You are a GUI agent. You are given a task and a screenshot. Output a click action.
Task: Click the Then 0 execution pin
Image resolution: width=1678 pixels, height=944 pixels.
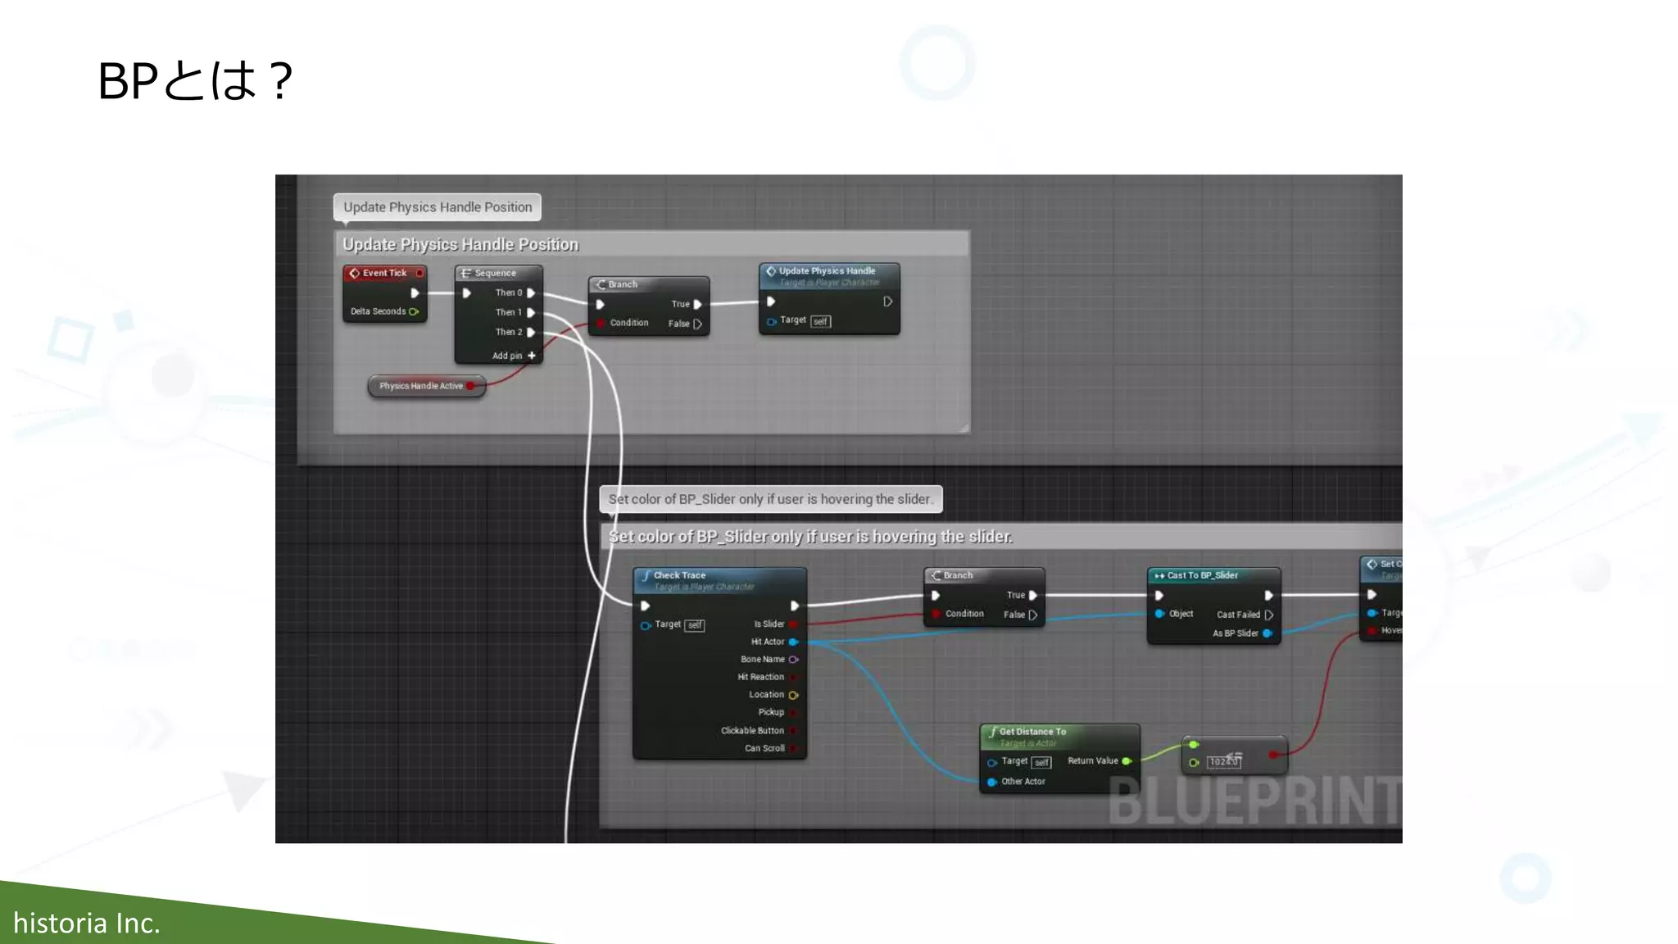pyautogui.click(x=531, y=293)
